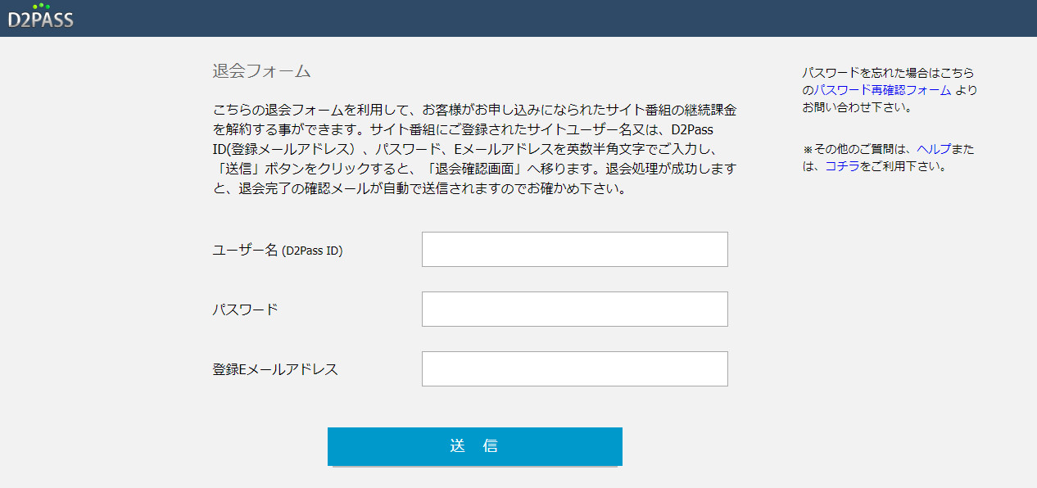Click the (D2Pass ID) text in the username label
Image resolution: width=1037 pixels, height=488 pixels.
[312, 251]
